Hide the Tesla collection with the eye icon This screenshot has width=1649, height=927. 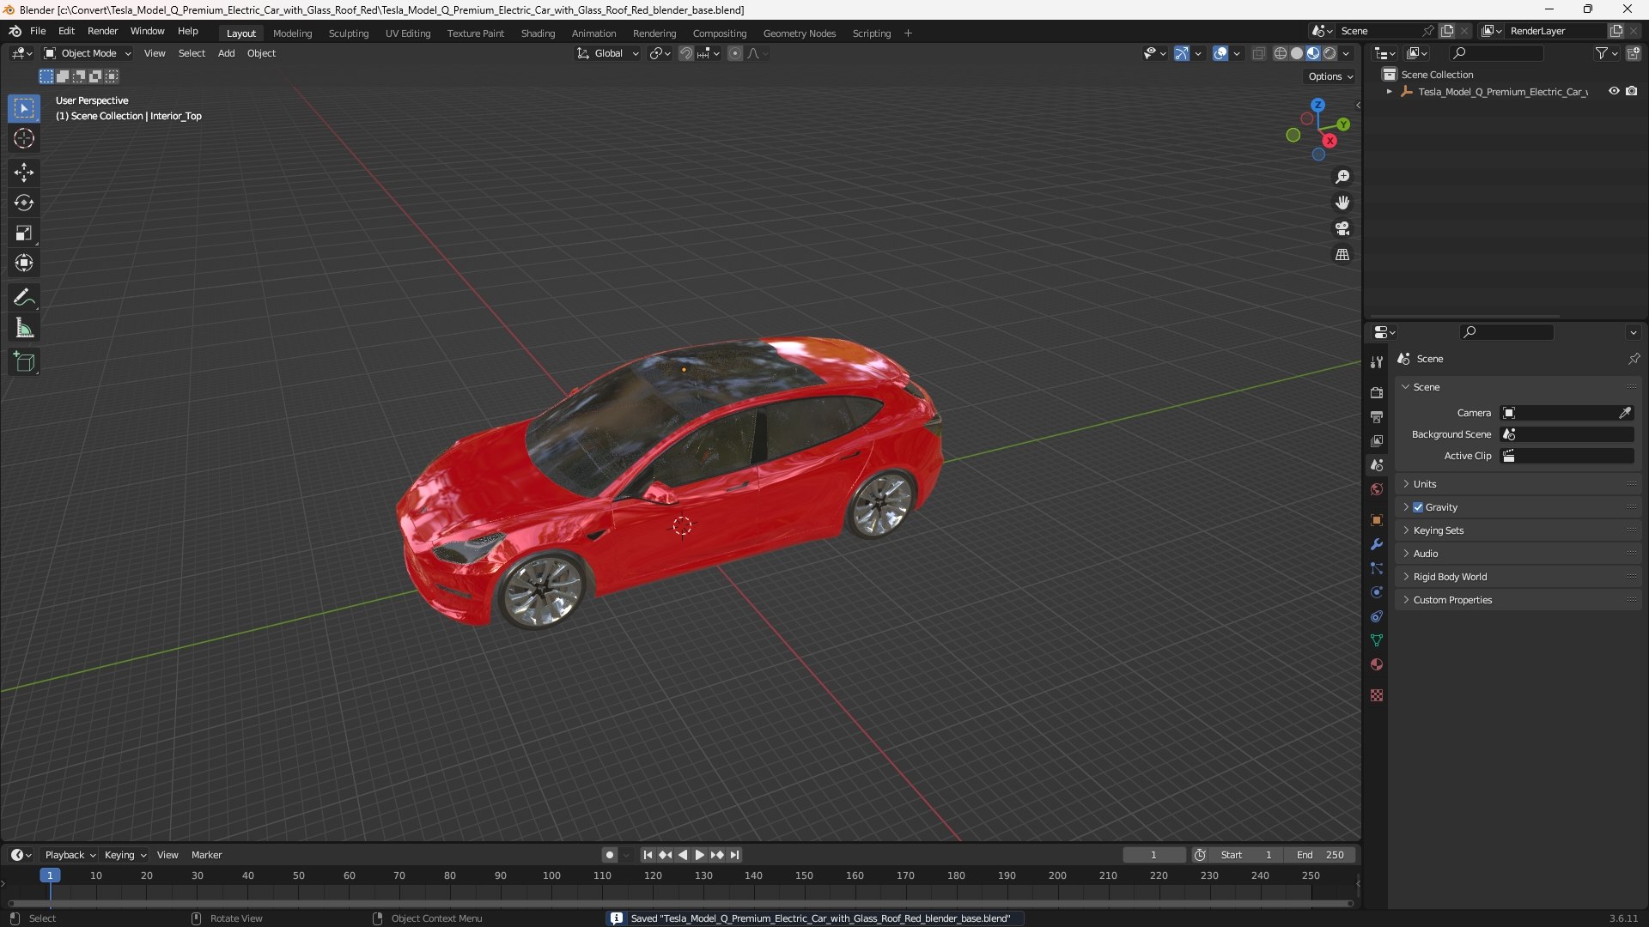click(x=1614, y=91)
